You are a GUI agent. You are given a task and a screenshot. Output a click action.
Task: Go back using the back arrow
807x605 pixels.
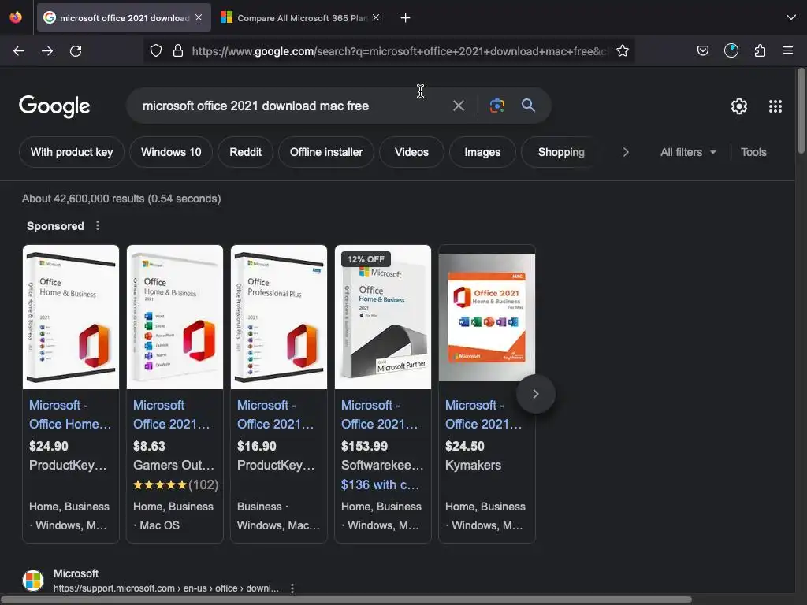[19, 51]
